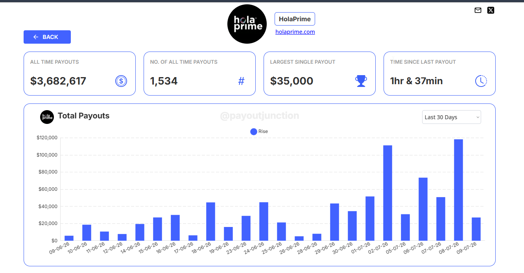This screenshot has width=524, height=273.
Task: Toggle the Rise legend series marker
Action: point(254,131)
